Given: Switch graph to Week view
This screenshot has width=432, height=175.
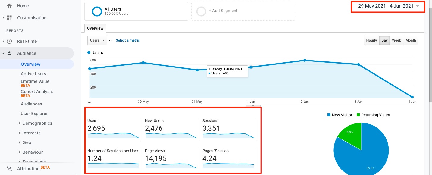Looking at the screenshot, I should point(396,40).
